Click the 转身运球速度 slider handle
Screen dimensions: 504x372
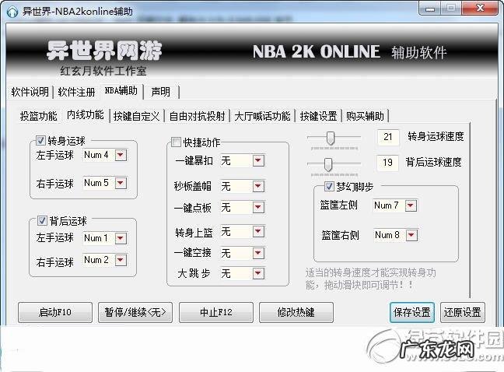pos(331,138)
